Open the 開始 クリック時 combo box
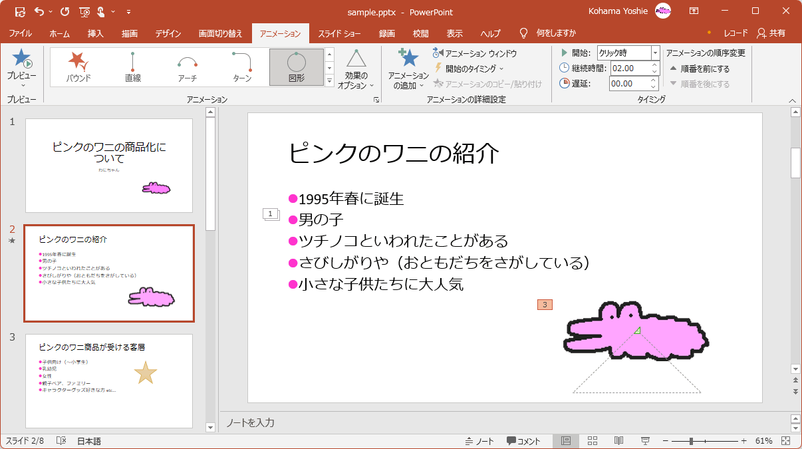802x449 pixels. (628, 53)
